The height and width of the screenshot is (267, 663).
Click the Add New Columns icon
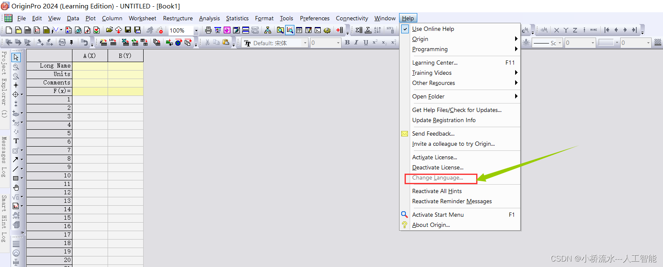pos(340,30)
